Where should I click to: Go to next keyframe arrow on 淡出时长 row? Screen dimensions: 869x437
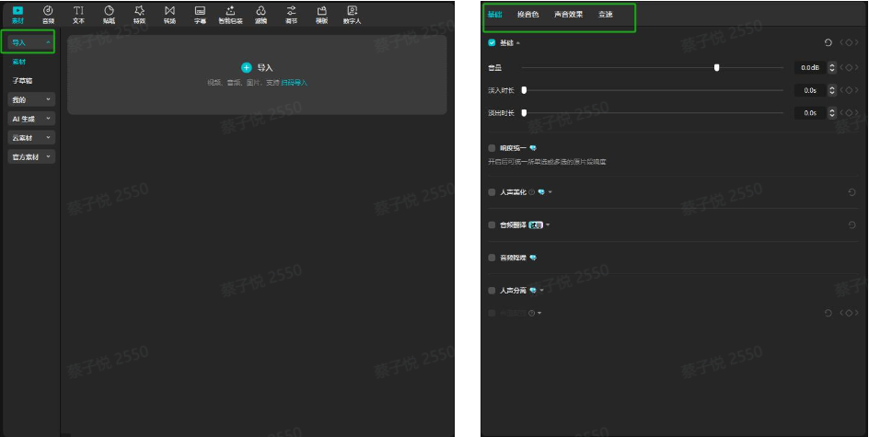coord(856,112)
